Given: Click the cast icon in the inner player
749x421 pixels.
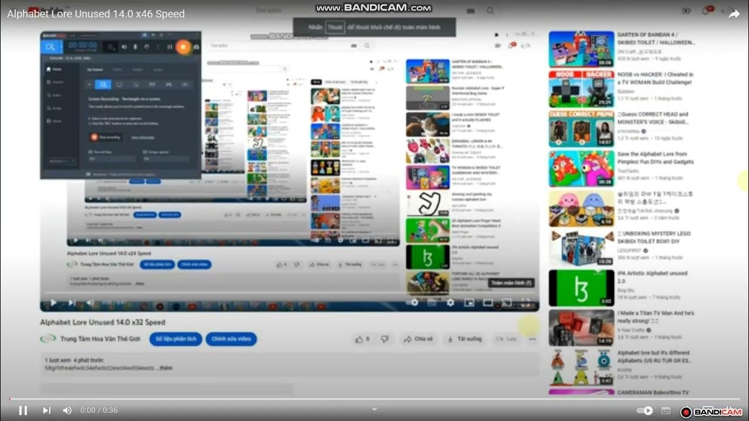Looking at the screenshot, I should pyautogui.click(x=507, y=303).
